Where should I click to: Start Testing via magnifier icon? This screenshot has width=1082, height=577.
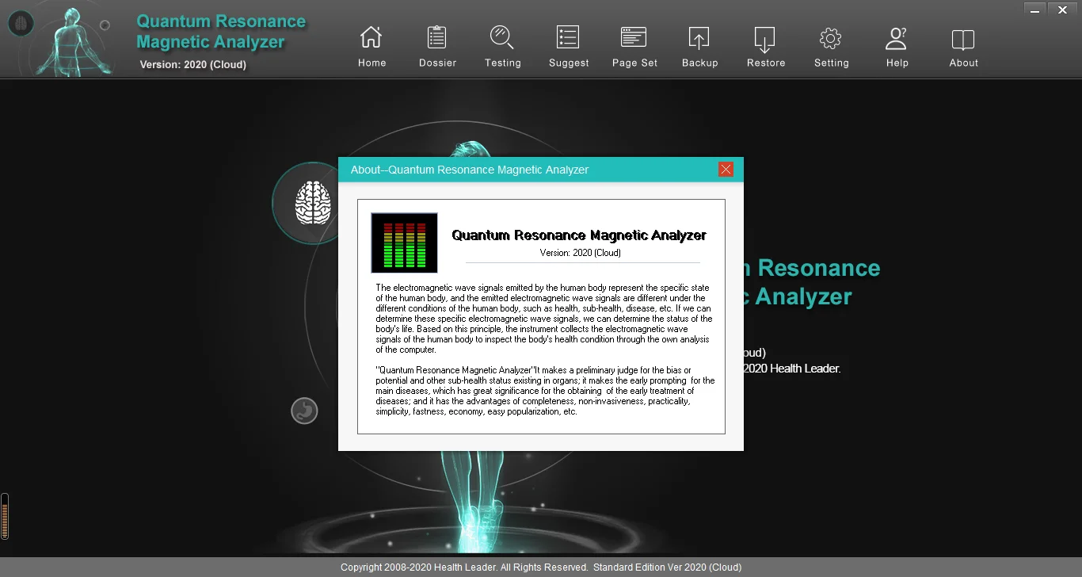502,37
